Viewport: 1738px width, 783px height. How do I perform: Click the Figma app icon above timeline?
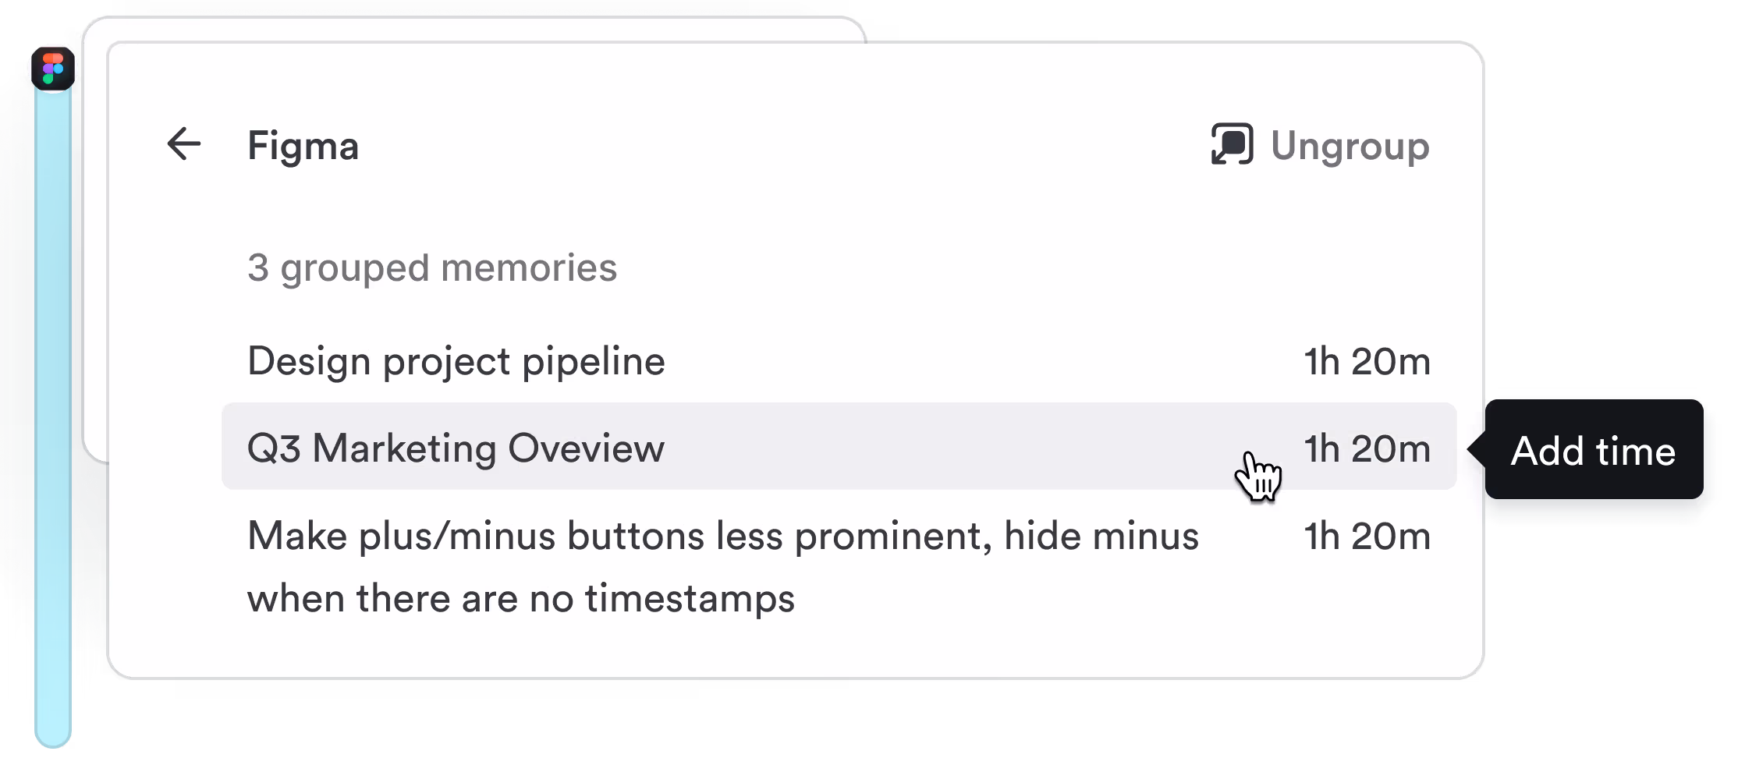tap(53, 68)
